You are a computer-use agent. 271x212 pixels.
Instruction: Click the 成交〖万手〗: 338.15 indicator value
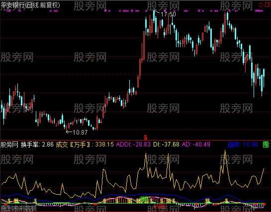tap(85, 144)
